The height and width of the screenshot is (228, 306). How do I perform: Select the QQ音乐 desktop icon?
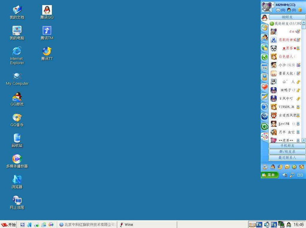point(17,120)
